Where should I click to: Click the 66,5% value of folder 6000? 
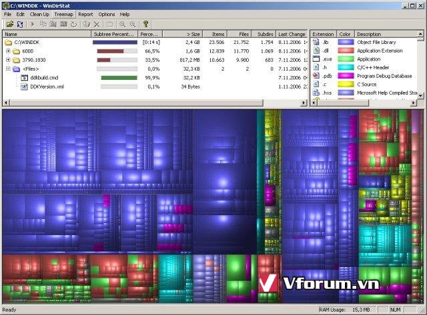tap(152, 51)
